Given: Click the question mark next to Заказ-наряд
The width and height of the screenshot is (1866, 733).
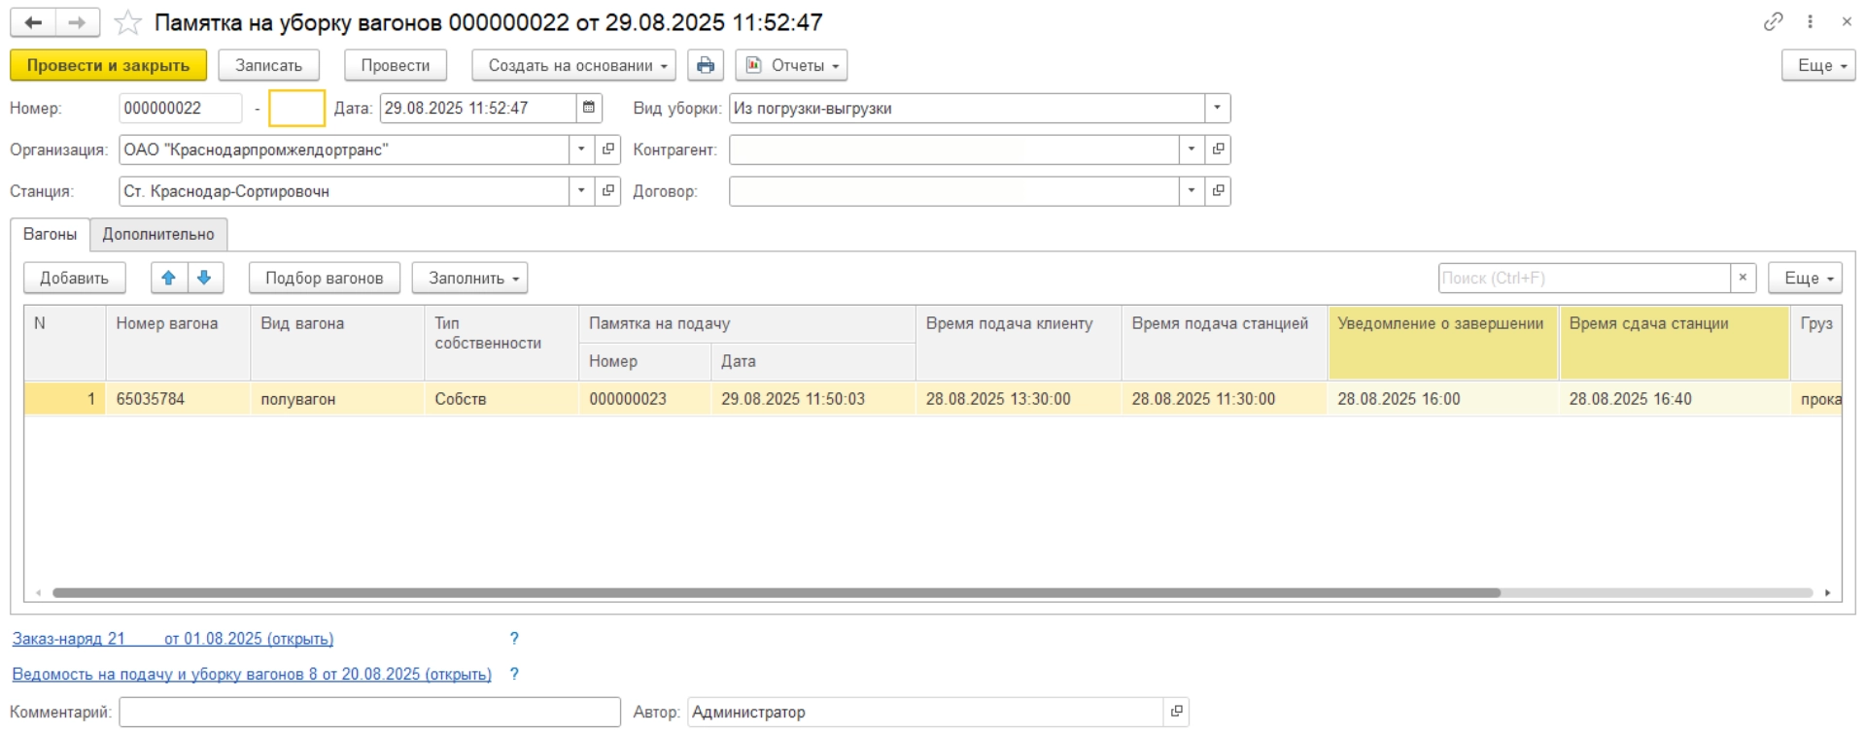Looking at the screenshot, I should [514, 639].
